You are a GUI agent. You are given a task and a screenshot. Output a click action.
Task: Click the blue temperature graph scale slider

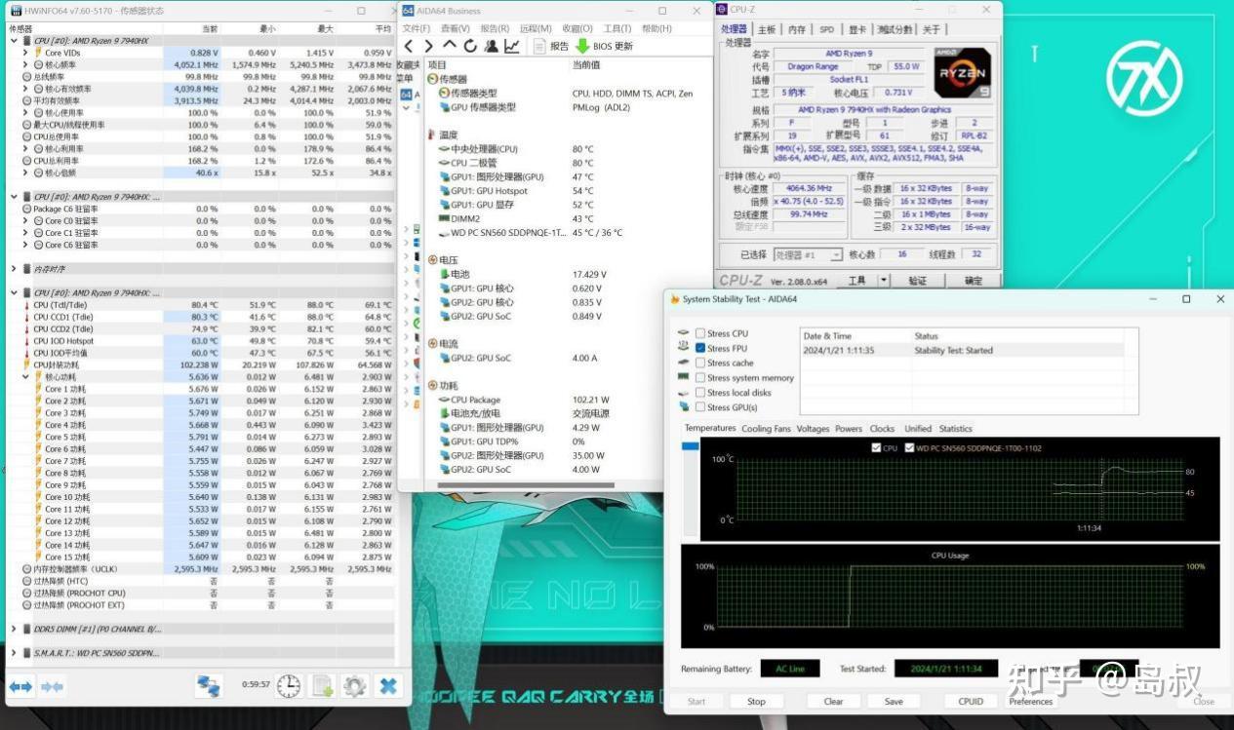(691, 446)
